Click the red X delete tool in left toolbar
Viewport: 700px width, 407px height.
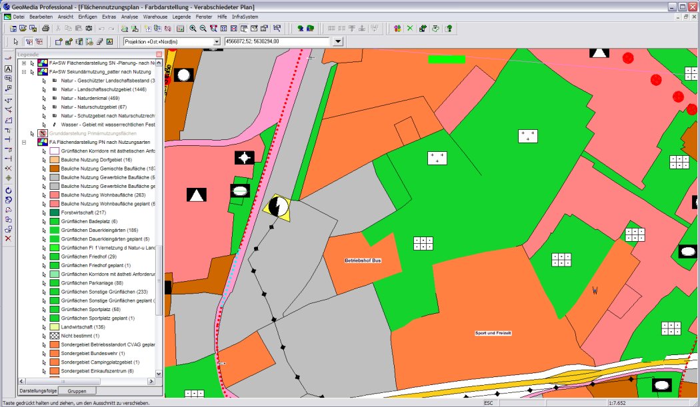pos(8,238)
